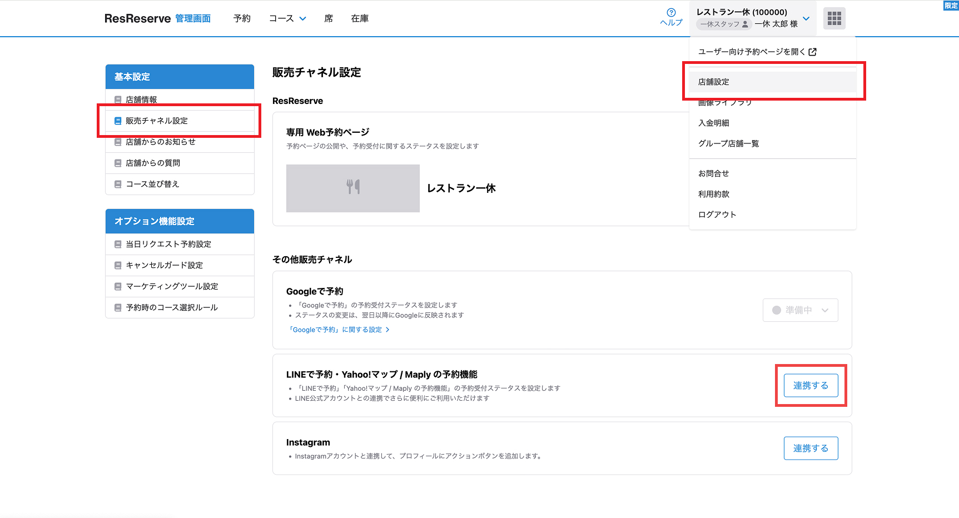Click the 管理画面 label beside the logo

[193, 18]
